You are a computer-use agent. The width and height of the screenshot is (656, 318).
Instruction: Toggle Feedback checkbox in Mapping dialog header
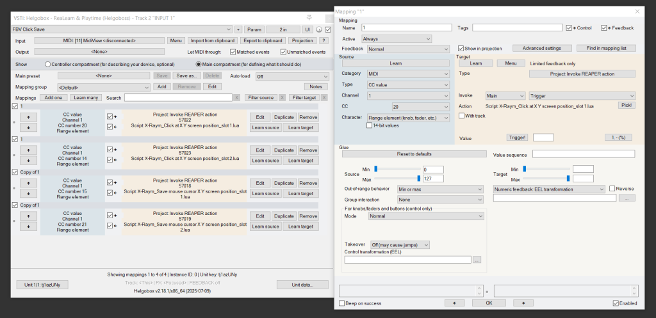click(x=603, y=28)
